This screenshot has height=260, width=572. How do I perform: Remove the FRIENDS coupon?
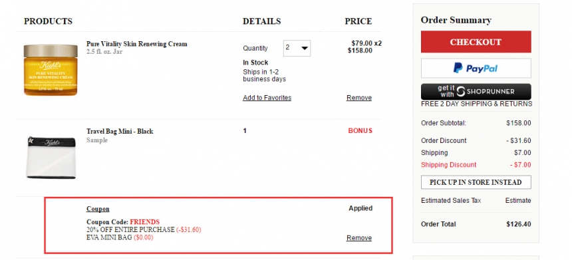359,238
